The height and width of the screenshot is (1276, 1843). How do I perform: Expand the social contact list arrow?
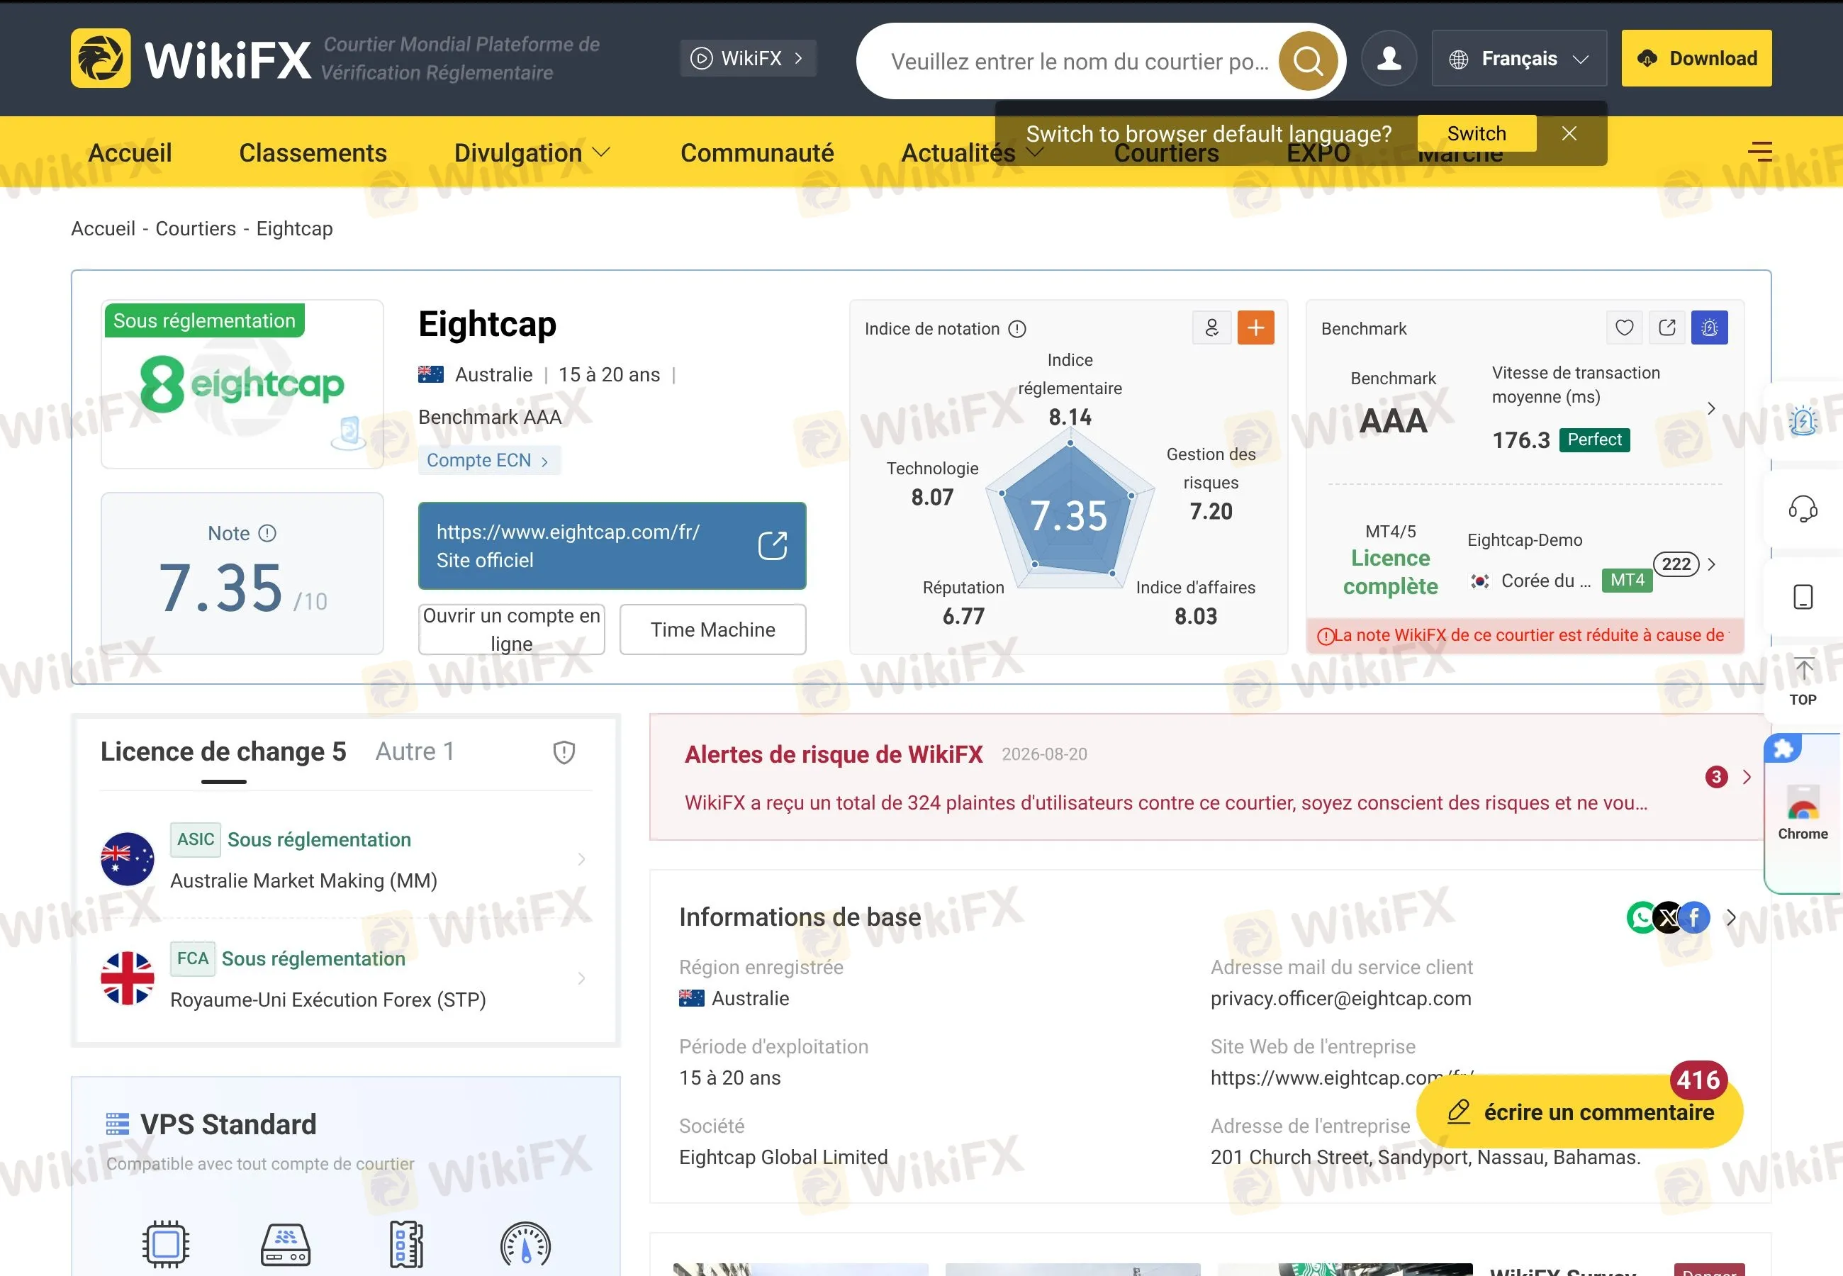1731,917
